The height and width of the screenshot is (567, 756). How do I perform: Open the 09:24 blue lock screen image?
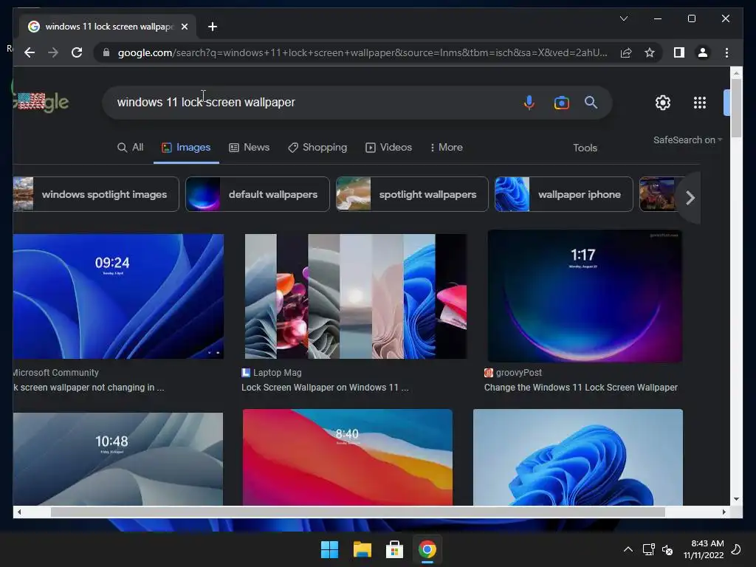click(118, 296)
